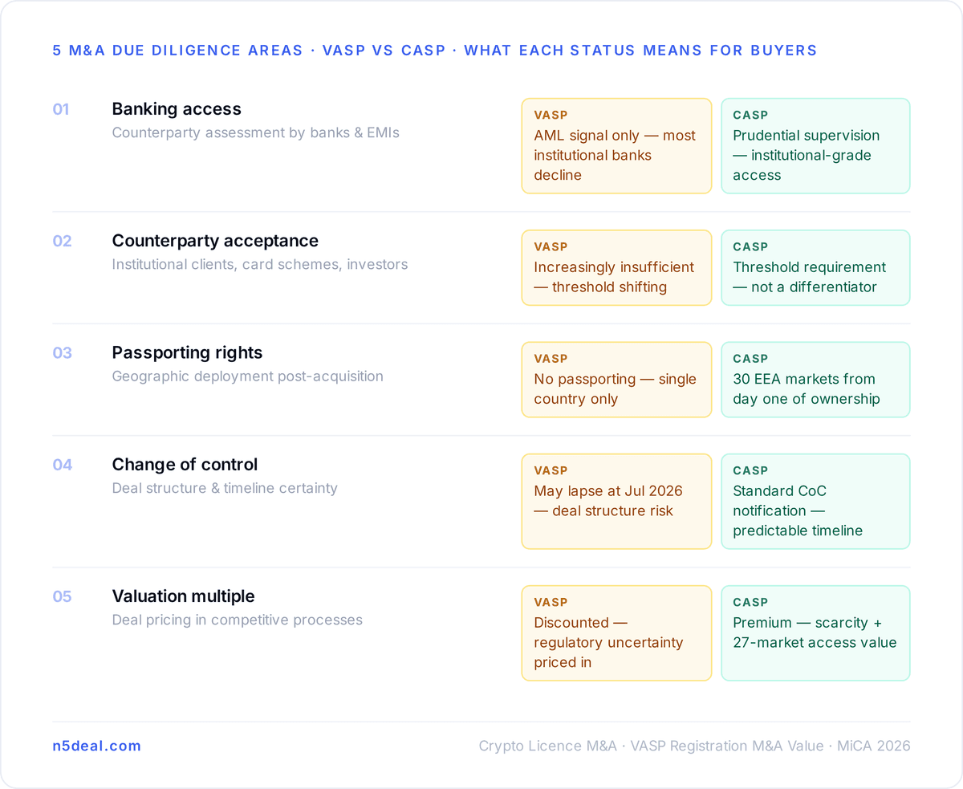This screenshot has width=963, height=789.
Task: Click the CASP Threshold requirement card
Action: point(815,268)
